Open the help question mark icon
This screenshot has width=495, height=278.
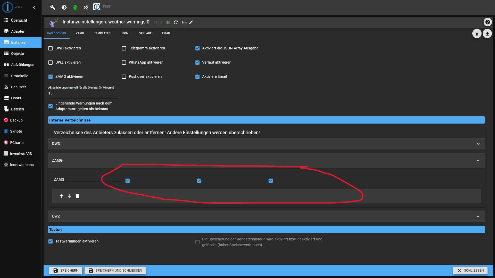point(488,22)
